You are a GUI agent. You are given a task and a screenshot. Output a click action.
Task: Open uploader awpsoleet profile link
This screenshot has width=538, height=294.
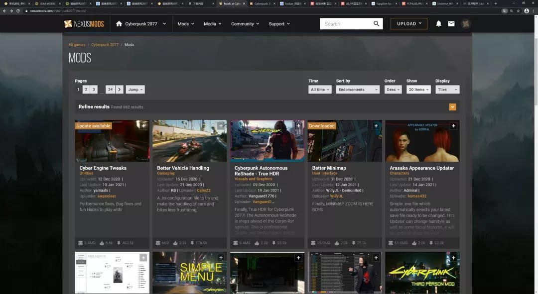pos(107,196)
